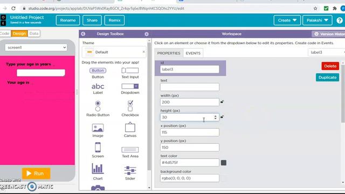Viewport: 345px width, 194px height.
Task: Click the empty text property field
Action: 190,87
